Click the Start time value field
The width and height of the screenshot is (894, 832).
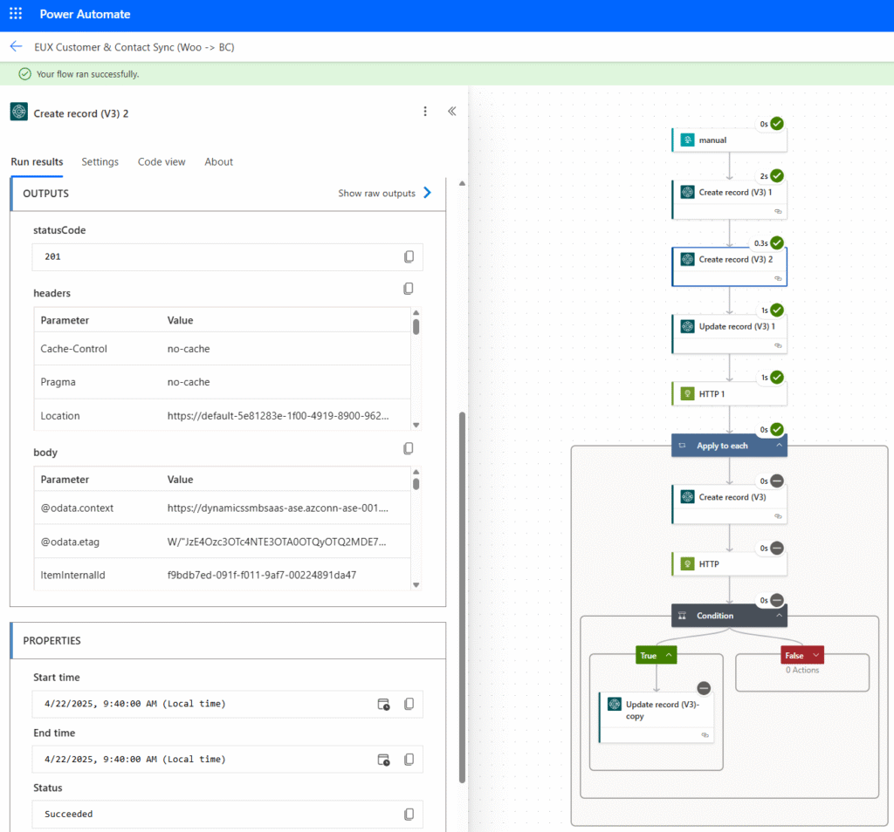228,705
